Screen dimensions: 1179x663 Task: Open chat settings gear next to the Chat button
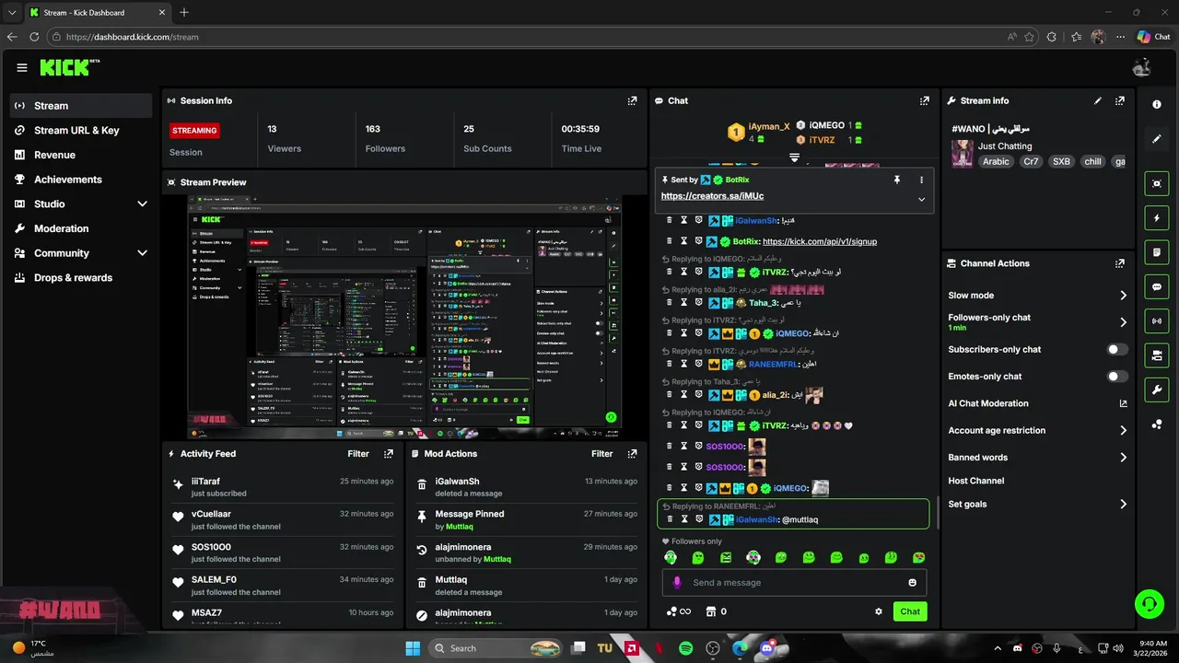[879, 611]
